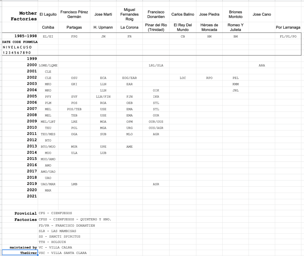Click the "FL/PL/PO" code cell
Screen dimensions: 304x256
click(x=288, y=36)
